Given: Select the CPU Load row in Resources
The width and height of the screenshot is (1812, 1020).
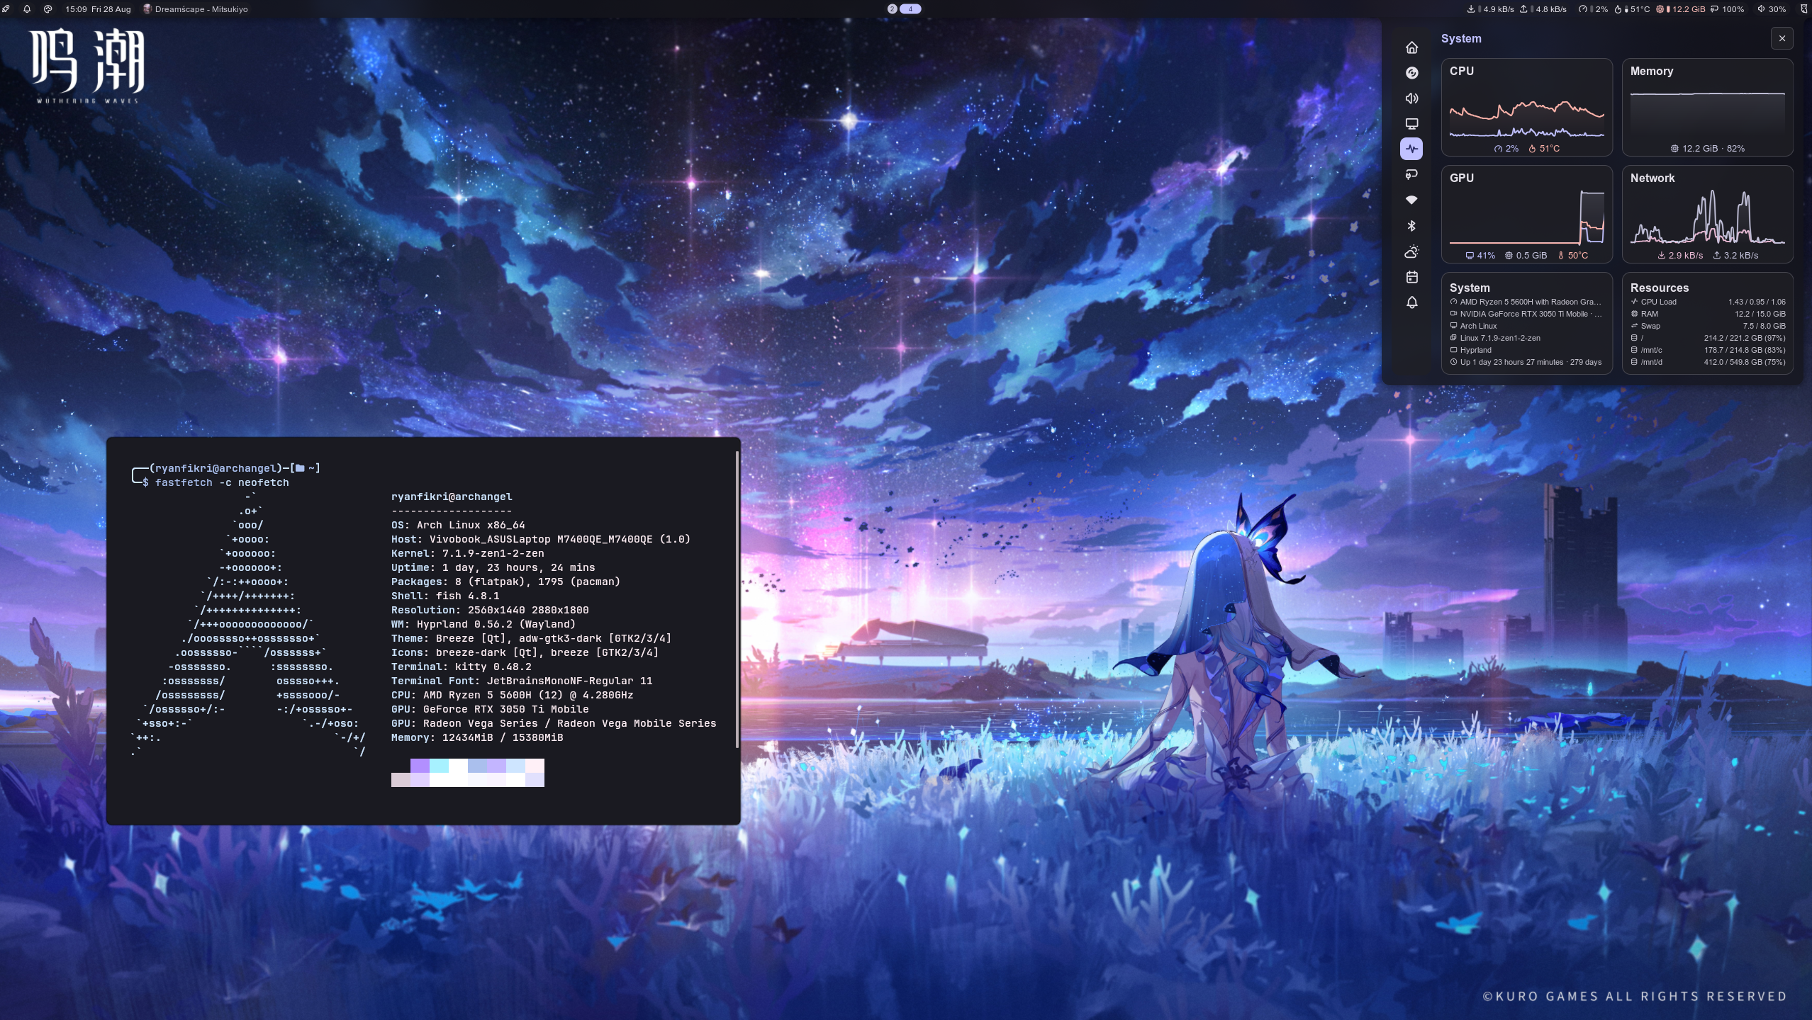Looking at the screenshot, I should tap(1708, 302).
